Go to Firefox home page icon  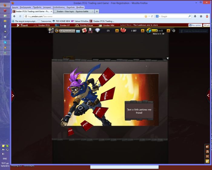coord(201,16)
